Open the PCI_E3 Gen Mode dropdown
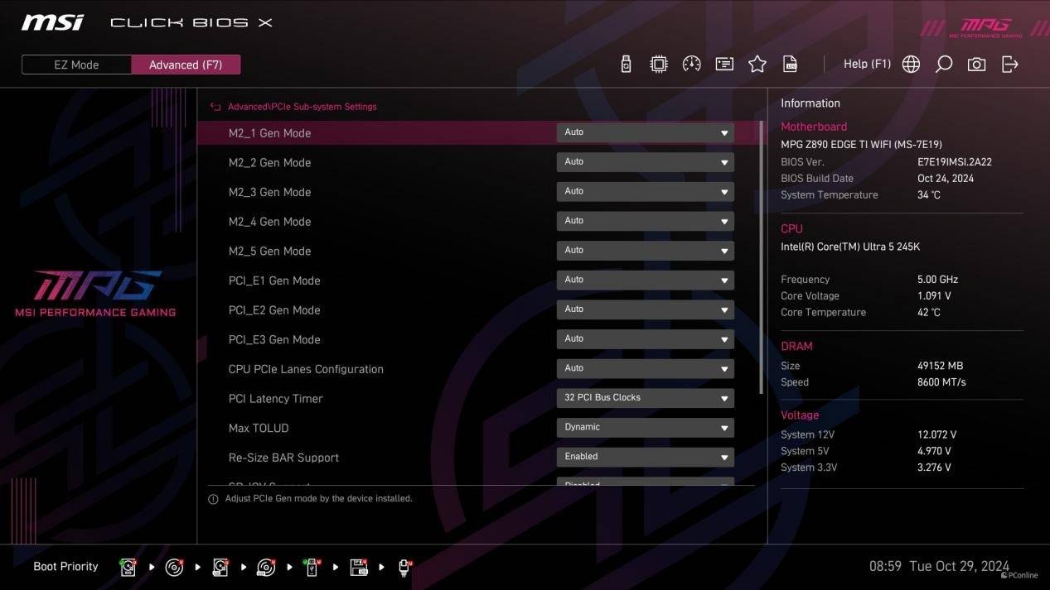This screenshot has height=590, width=1050. coord(645,339)
